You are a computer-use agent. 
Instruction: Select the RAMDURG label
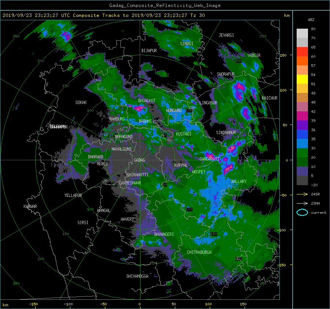pos(117,119)
